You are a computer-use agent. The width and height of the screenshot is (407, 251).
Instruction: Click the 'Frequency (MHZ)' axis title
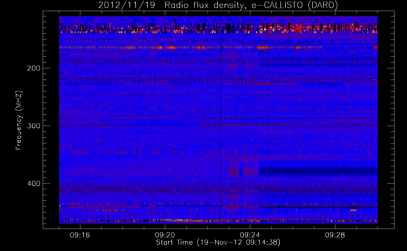[19, 120]
